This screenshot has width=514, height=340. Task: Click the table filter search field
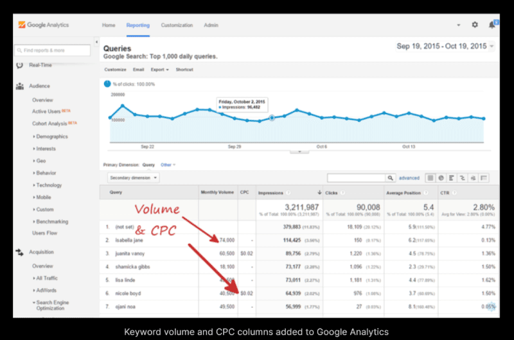[357, 178]
